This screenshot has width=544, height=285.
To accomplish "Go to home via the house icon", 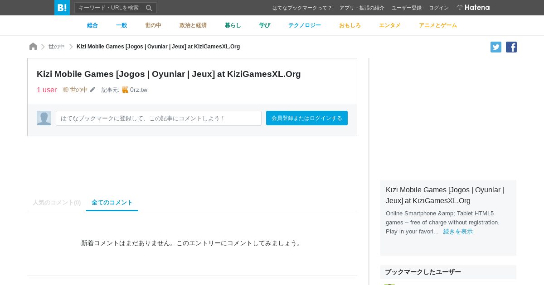I will 33,47.
